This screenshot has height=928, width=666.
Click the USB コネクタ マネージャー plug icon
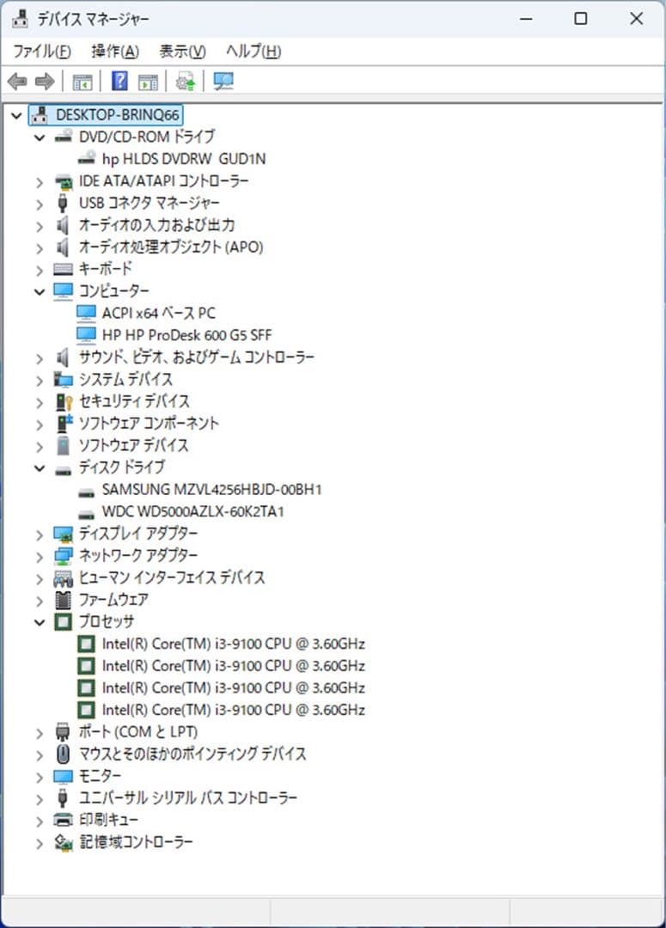62,203
